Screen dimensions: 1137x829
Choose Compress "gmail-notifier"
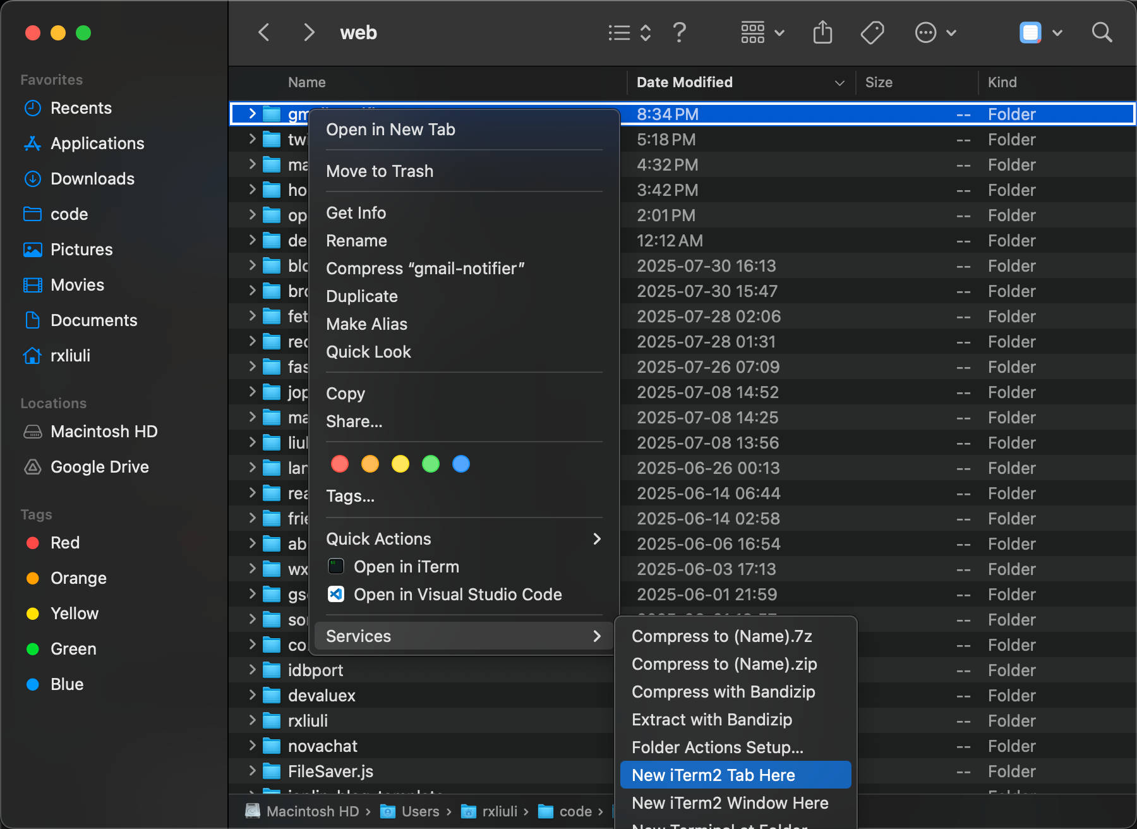click(464, 269)
